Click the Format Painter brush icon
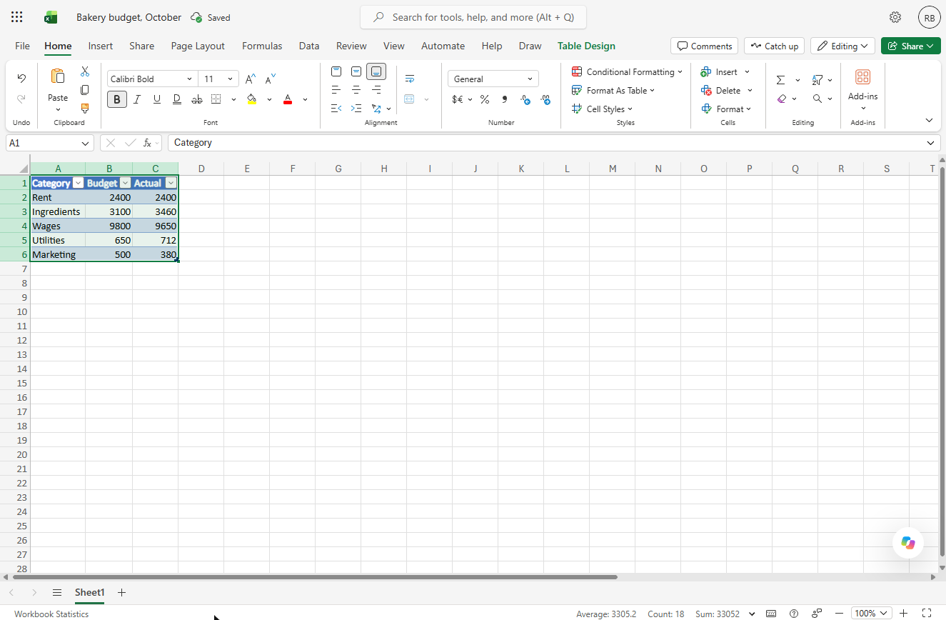This screenshot has height=620, width=946. click(85, 109)
